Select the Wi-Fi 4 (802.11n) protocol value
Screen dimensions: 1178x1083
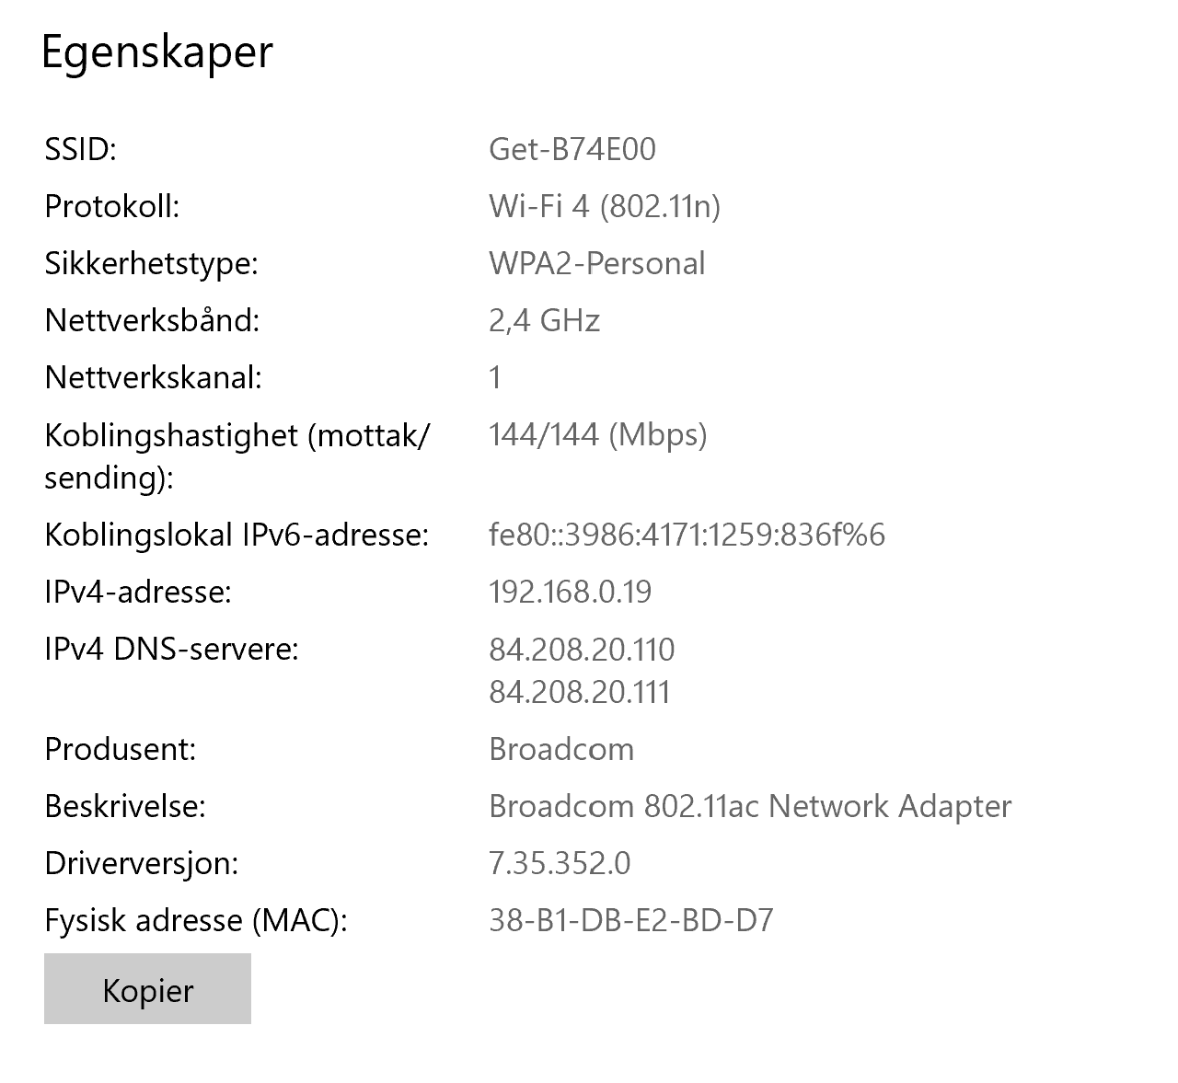[x=604, y=206]
